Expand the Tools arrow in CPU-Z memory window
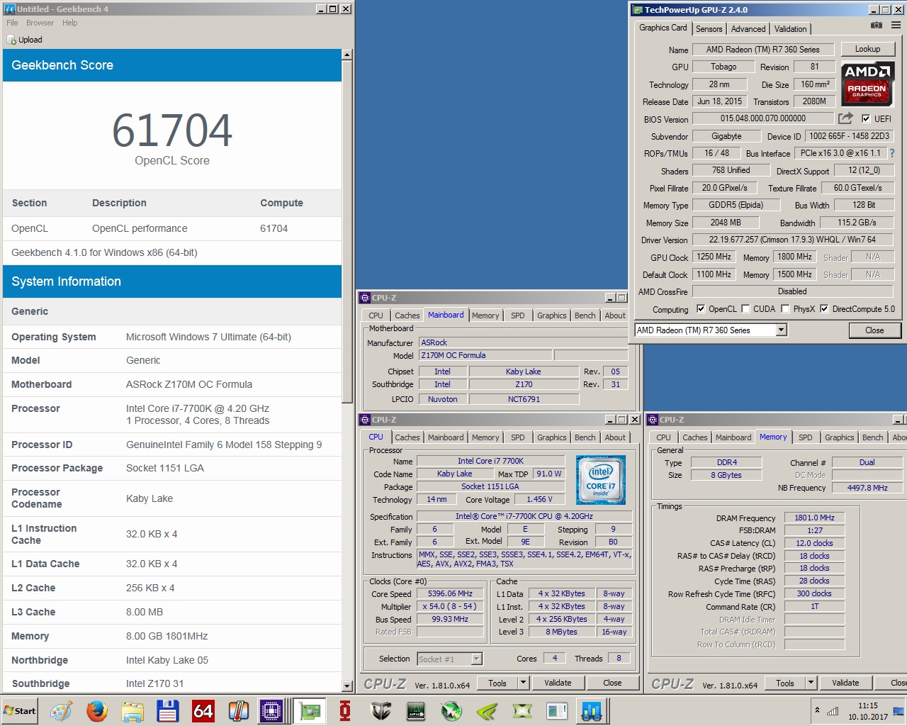 point(811,683)
